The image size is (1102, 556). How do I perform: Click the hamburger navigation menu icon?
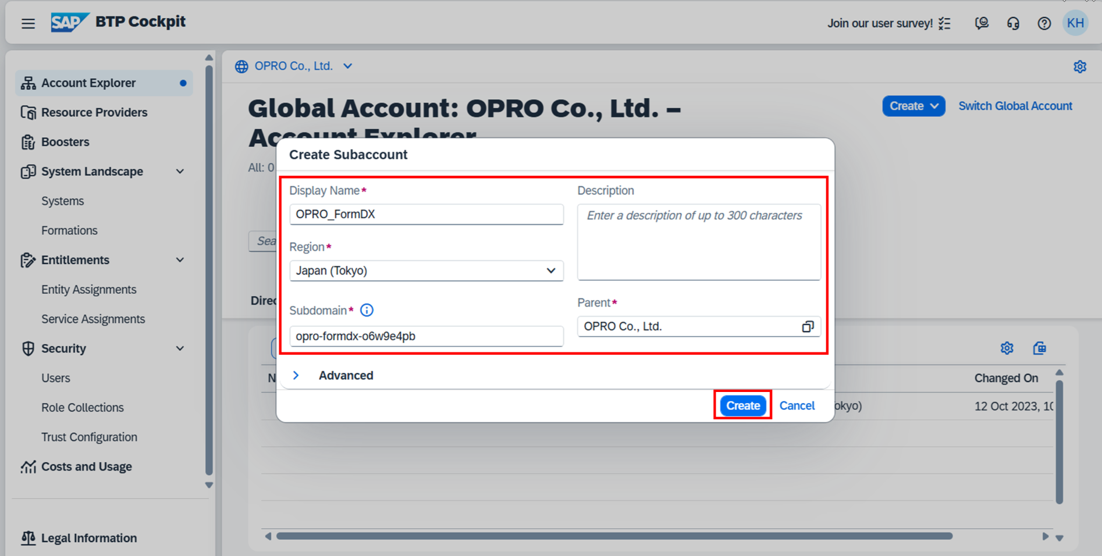pyautogui.click(x=28, y=23)
